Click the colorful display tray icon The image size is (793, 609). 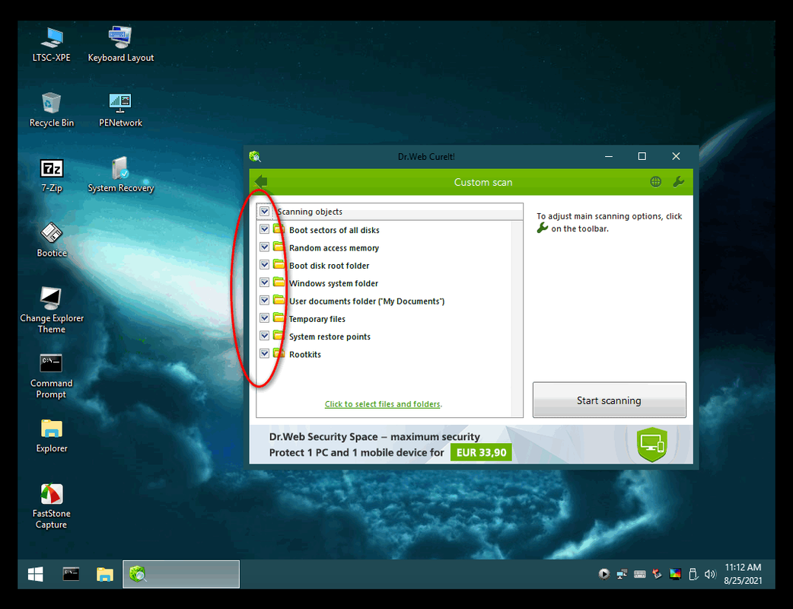tap(675, 574)
